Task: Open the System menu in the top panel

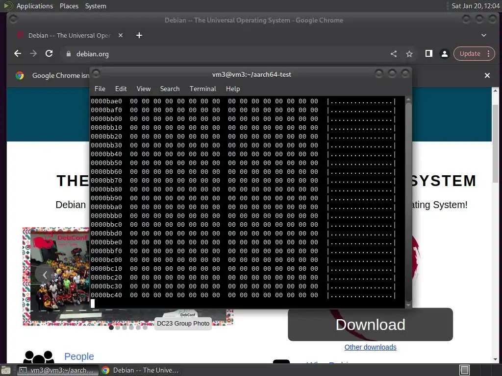Action: click(96, 6)
